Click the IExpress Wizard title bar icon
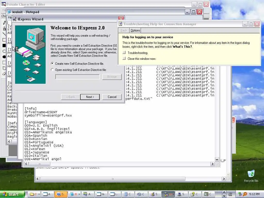 [15, 19]
